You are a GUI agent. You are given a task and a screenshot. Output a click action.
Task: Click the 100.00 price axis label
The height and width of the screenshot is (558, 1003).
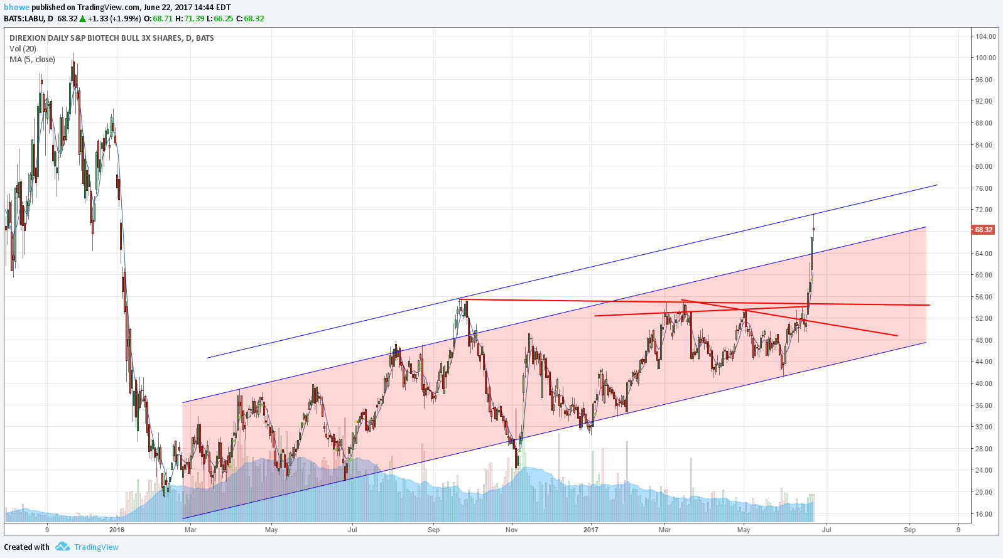click(985, 58)
